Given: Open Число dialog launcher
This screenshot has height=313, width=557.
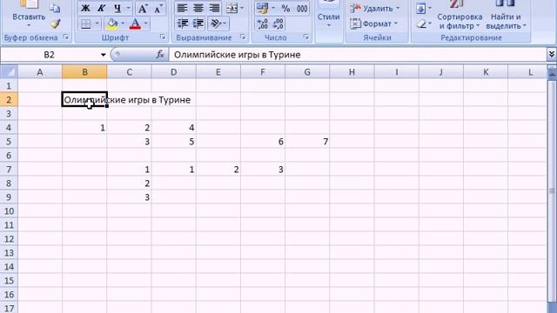Looking at the screenshot, I should 306,37.
